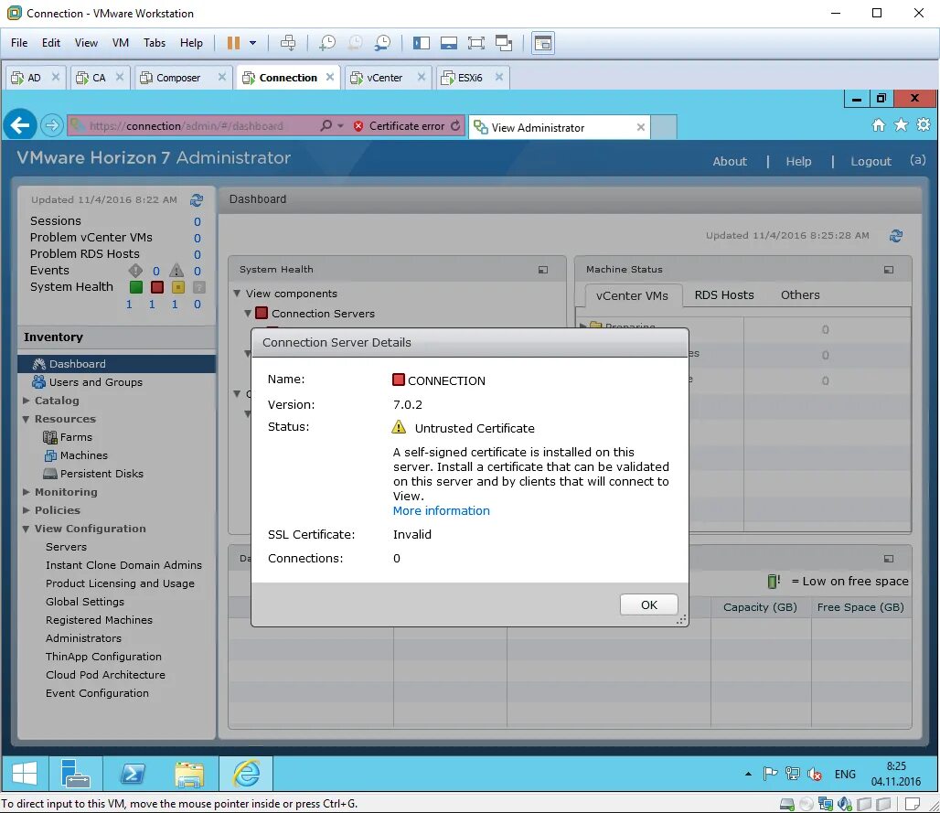Open the View menu
Screen dimensions: 940x813
86,43
